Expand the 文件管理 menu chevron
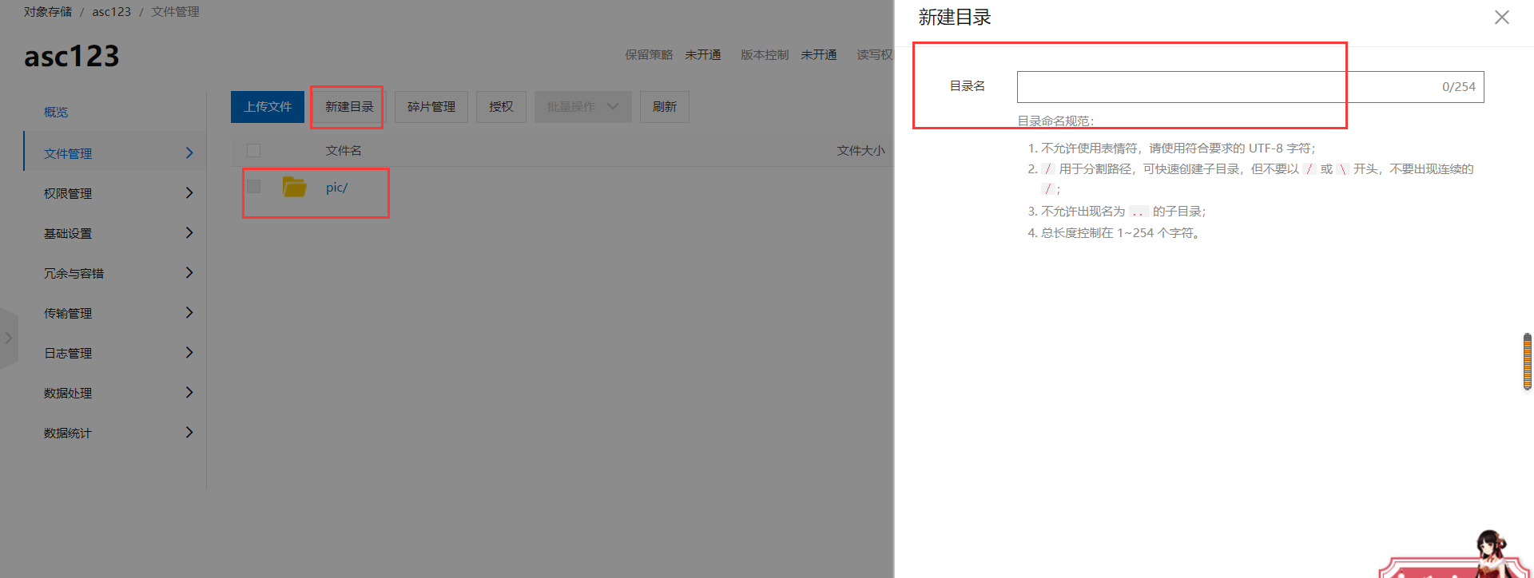 (189, 152)
